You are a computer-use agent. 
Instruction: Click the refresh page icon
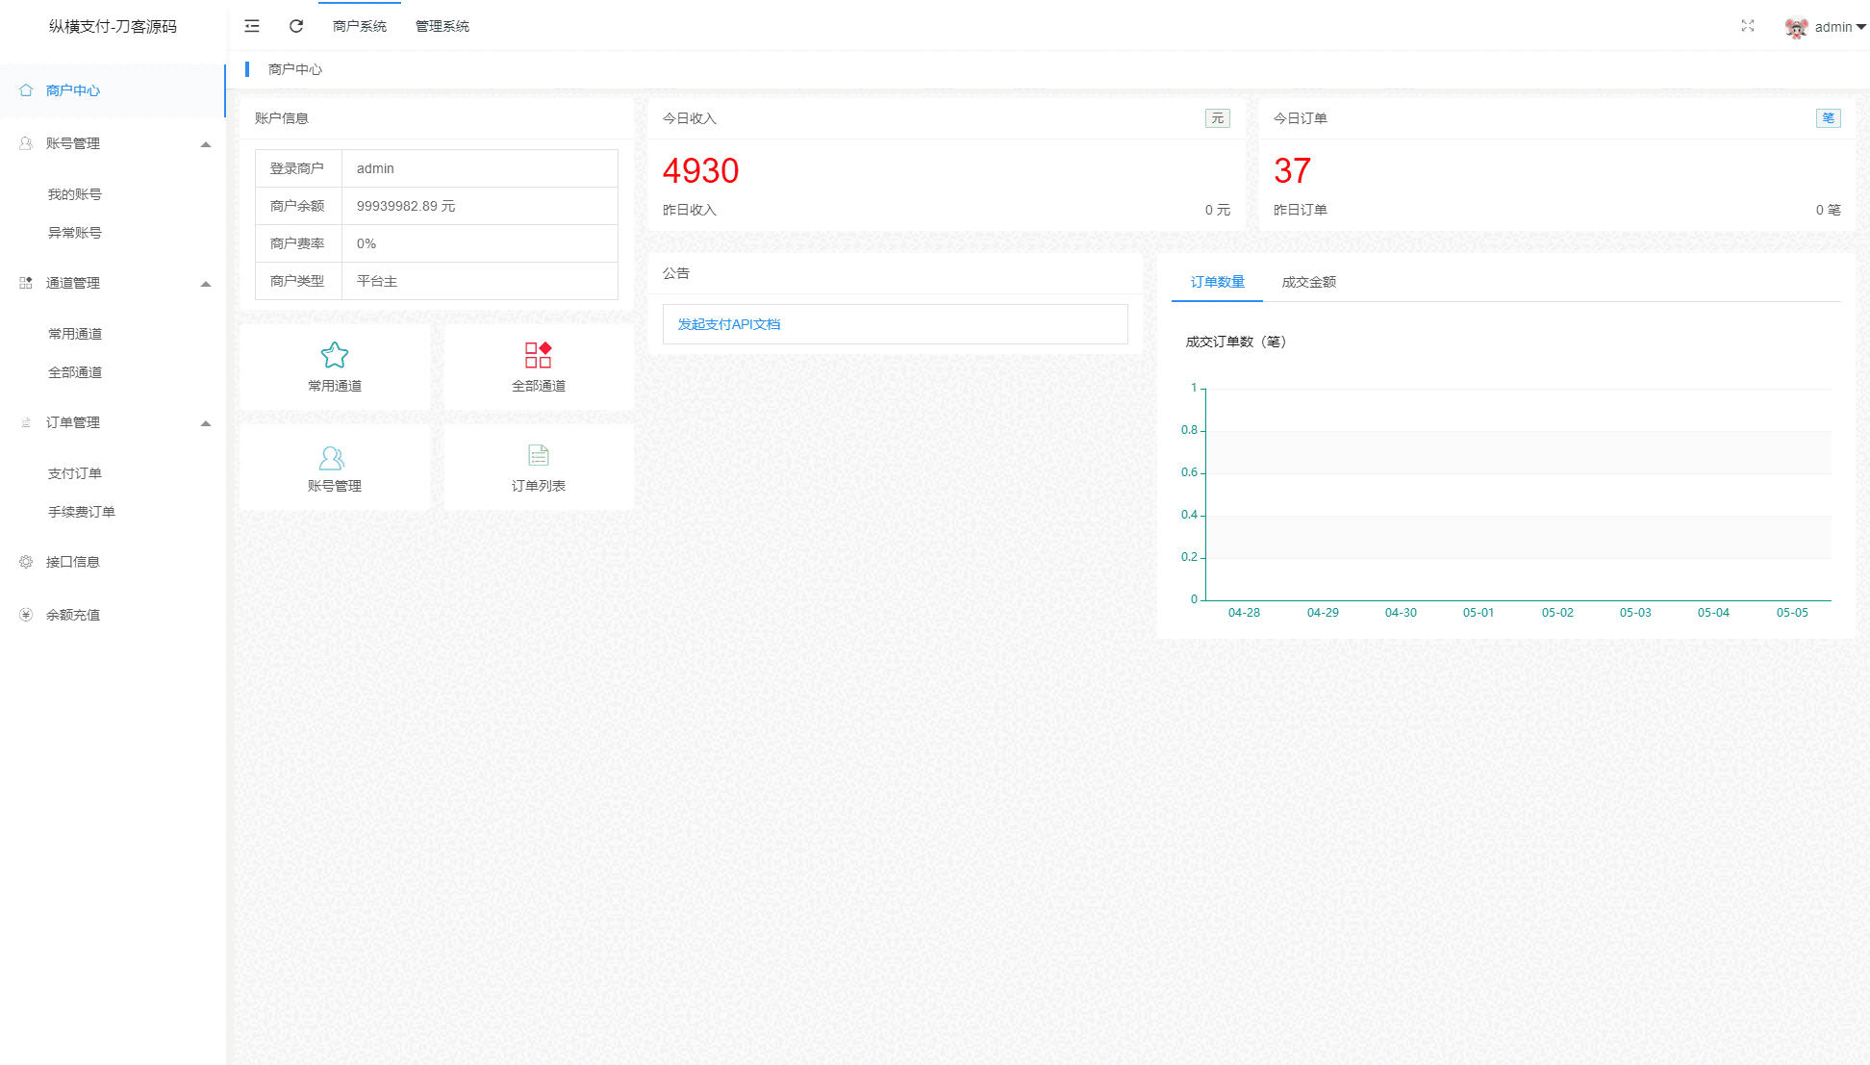[296, 26]
